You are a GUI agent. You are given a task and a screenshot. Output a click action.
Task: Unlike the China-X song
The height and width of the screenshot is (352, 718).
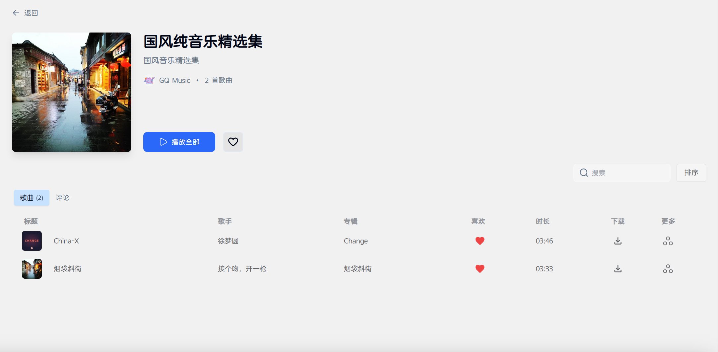(x=480, y=241)
